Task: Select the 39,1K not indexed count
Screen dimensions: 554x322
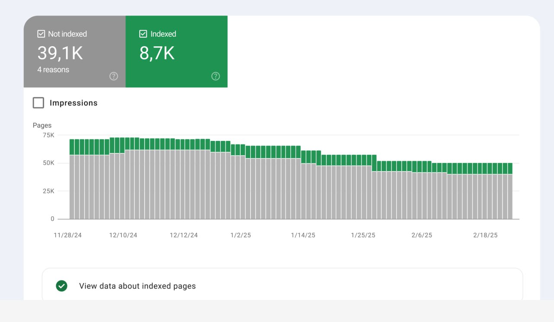Action: tap(60, 53)
